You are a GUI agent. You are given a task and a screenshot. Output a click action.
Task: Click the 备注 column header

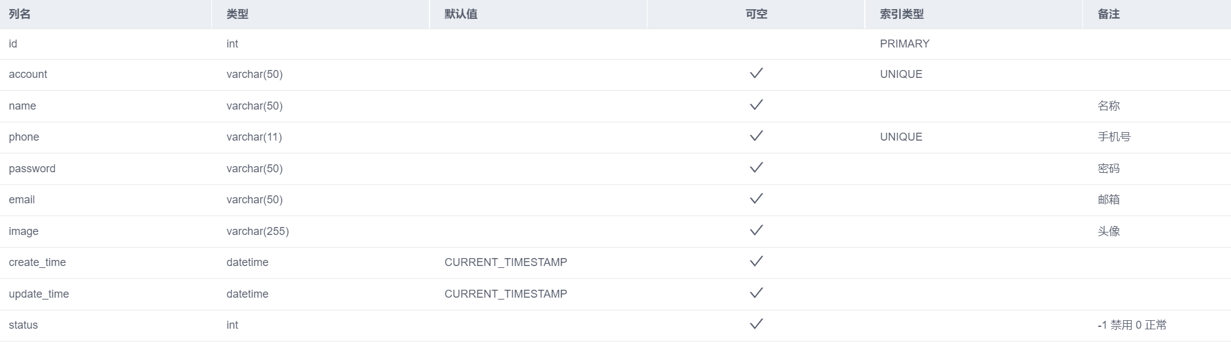point(1109,14)
